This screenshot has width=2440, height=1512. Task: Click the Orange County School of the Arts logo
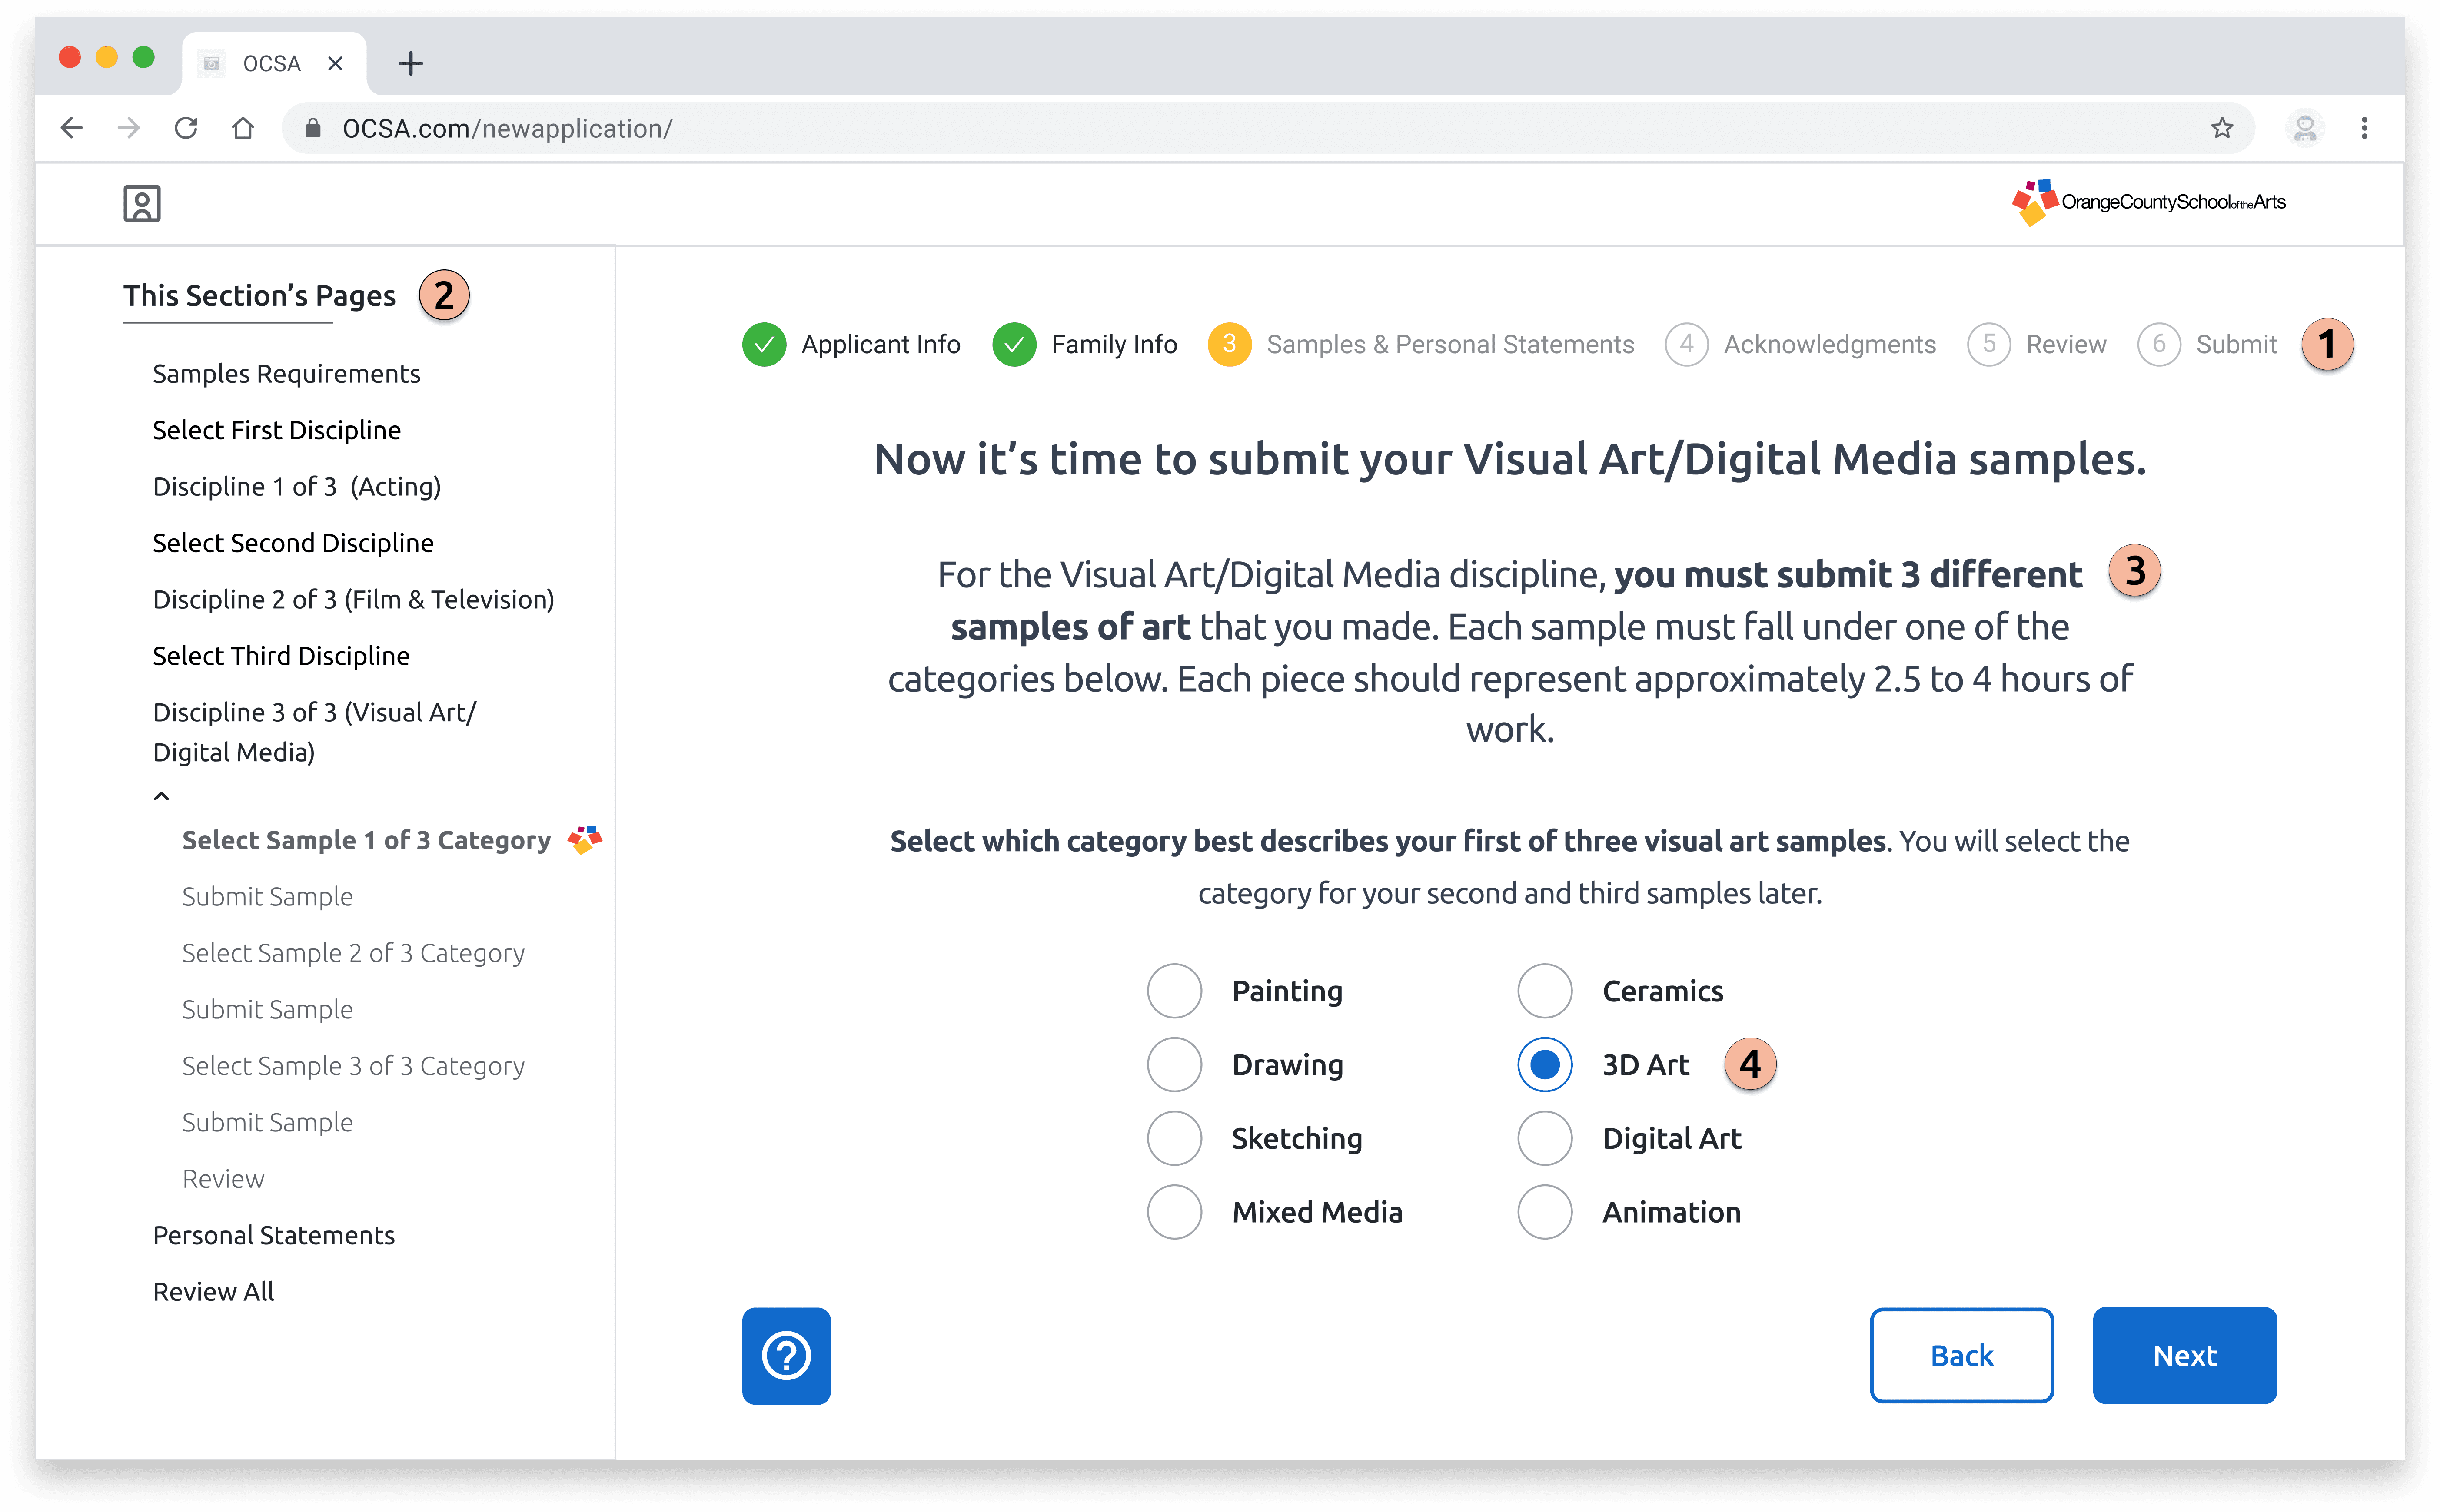point(2149,203)
